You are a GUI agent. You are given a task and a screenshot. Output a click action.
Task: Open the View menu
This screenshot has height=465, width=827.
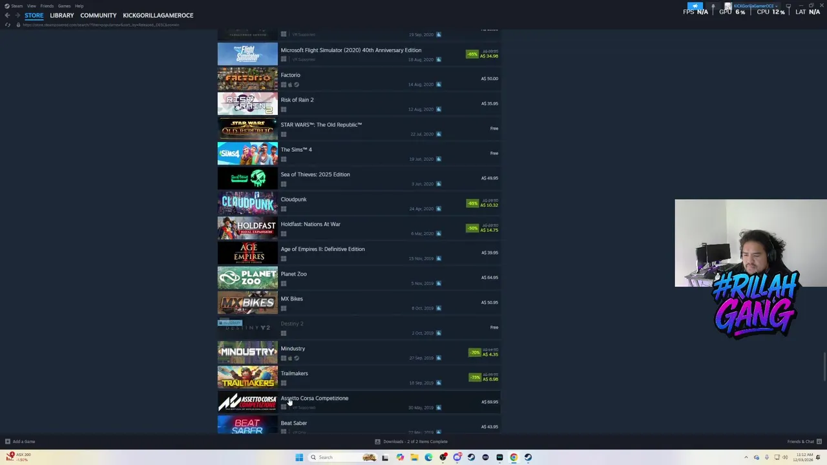pyautogui.click(x=31, y=6)
